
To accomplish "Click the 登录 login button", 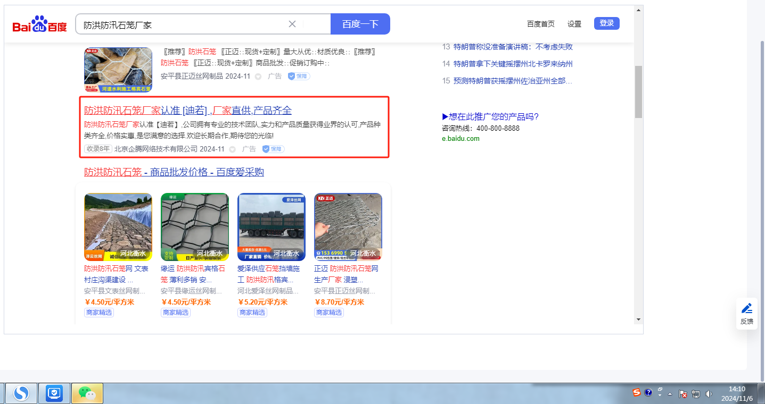I will [607, 23].
